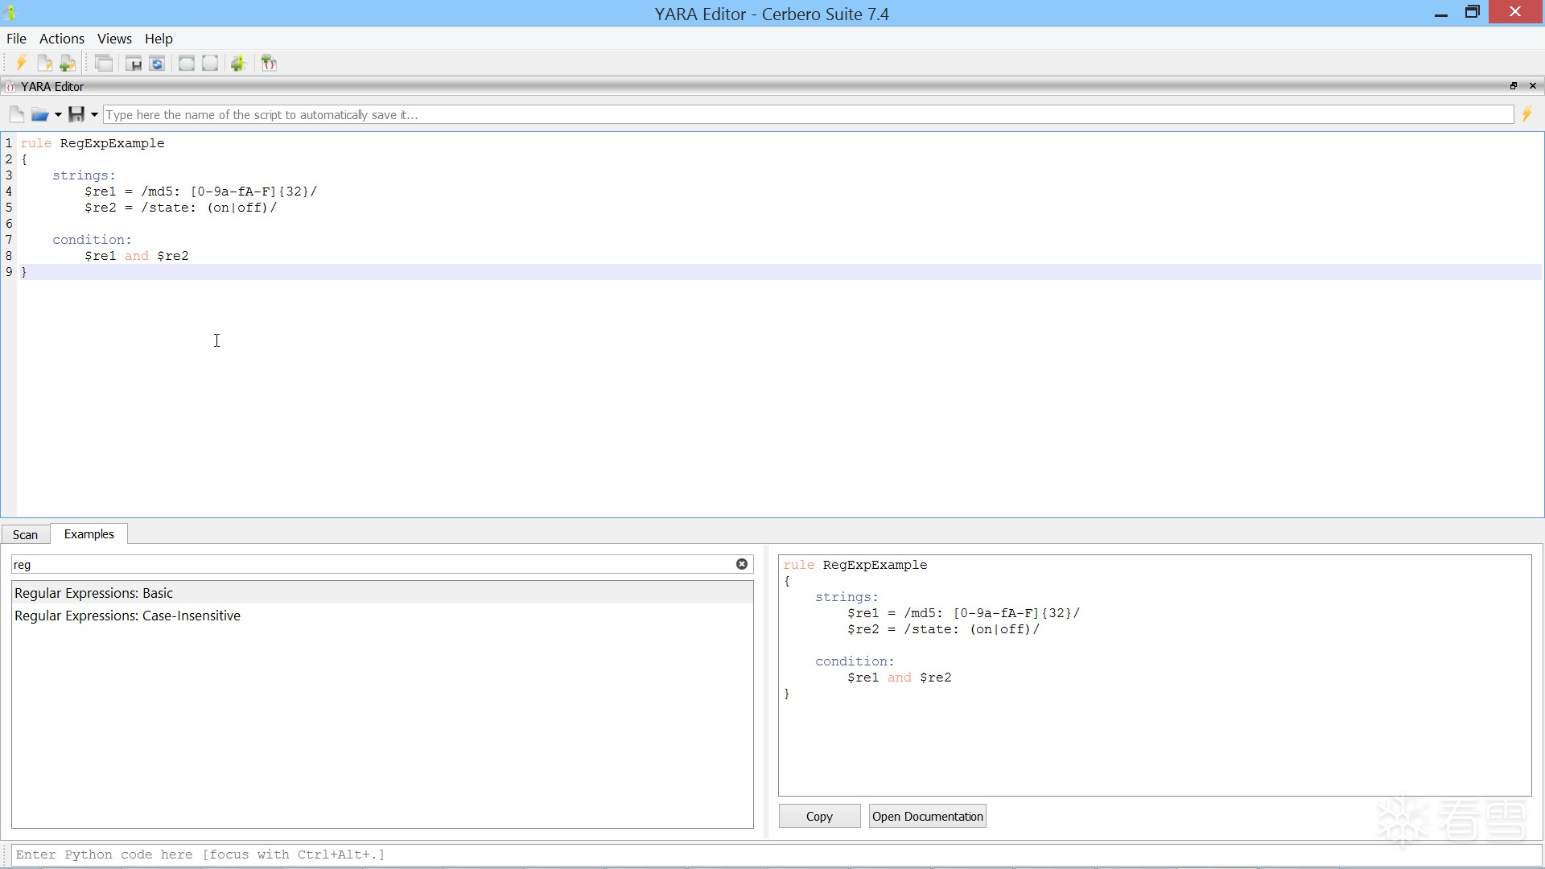Open the Actions menu
1545x869 pixels.
pos(61,39)
